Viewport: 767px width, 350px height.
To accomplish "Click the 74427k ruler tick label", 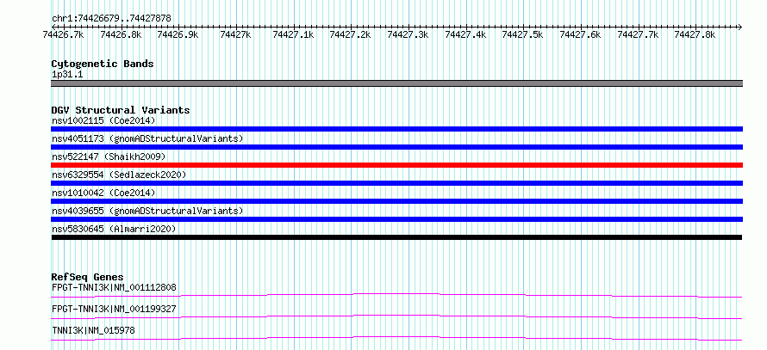I will pos(236,34).
